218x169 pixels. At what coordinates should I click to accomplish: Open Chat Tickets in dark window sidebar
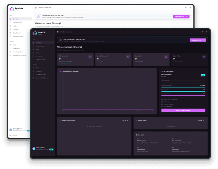coord(43,56)
